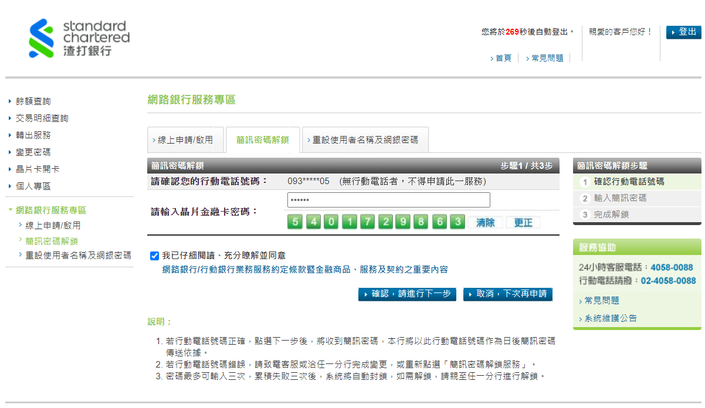Open 交易明細查詢 in the sidebar

click(x=42, y=118)
